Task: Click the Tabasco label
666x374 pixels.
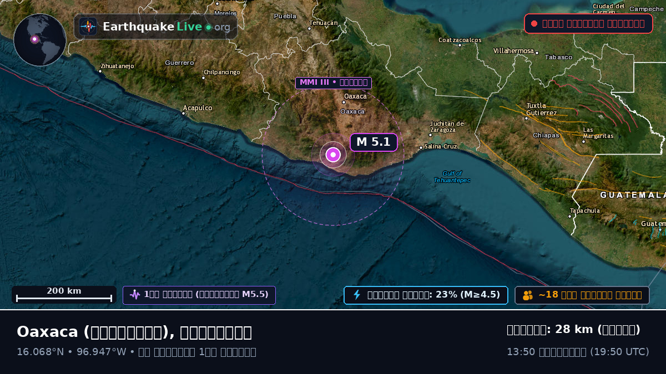Action: (558, 57)
